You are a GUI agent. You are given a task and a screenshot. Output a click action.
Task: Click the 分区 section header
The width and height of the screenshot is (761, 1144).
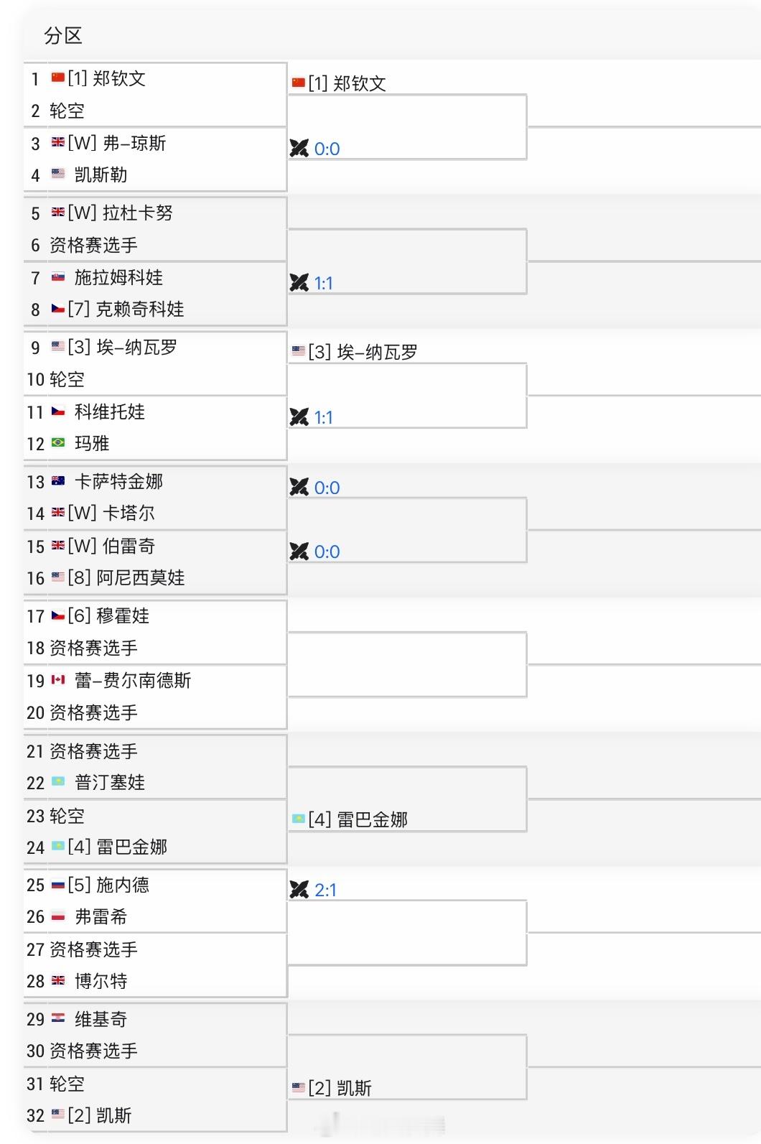coord(63,35)
